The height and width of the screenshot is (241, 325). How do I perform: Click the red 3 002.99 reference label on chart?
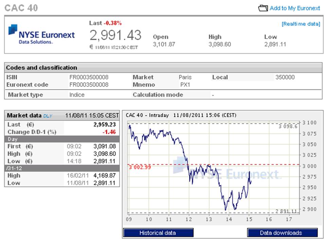[x=140, y=167]
